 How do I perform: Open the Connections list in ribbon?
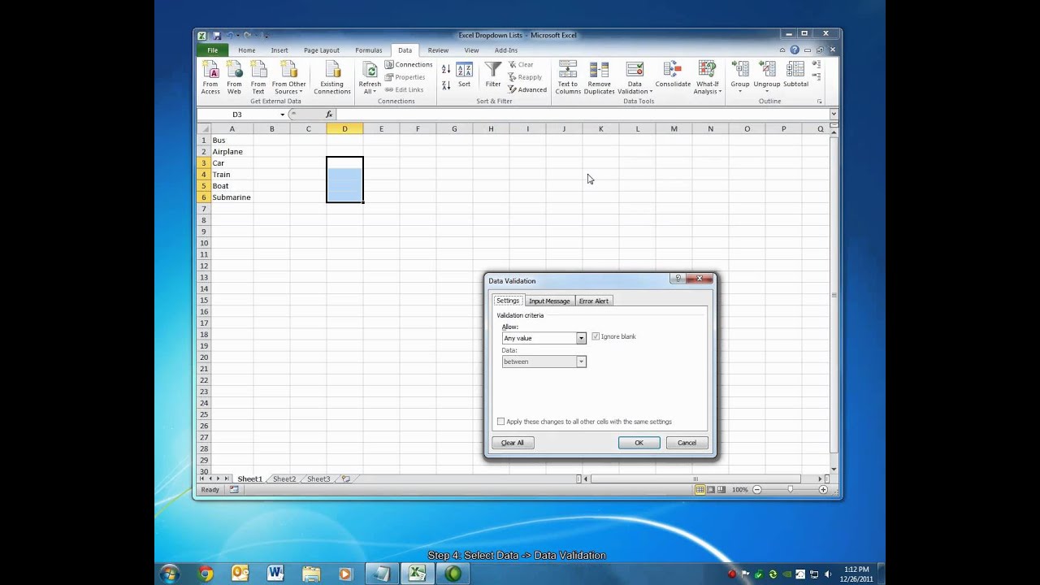coord(409,65)
